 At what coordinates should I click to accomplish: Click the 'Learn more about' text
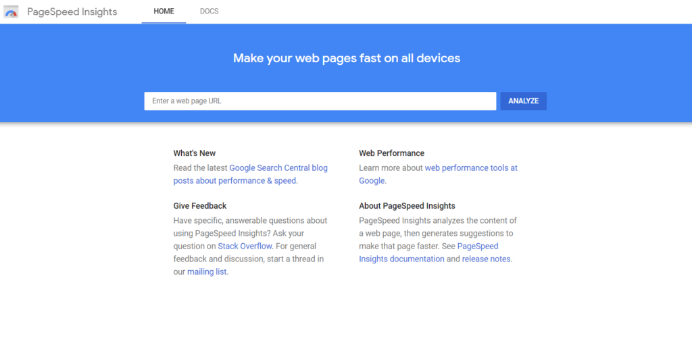(x=391, y=168)
